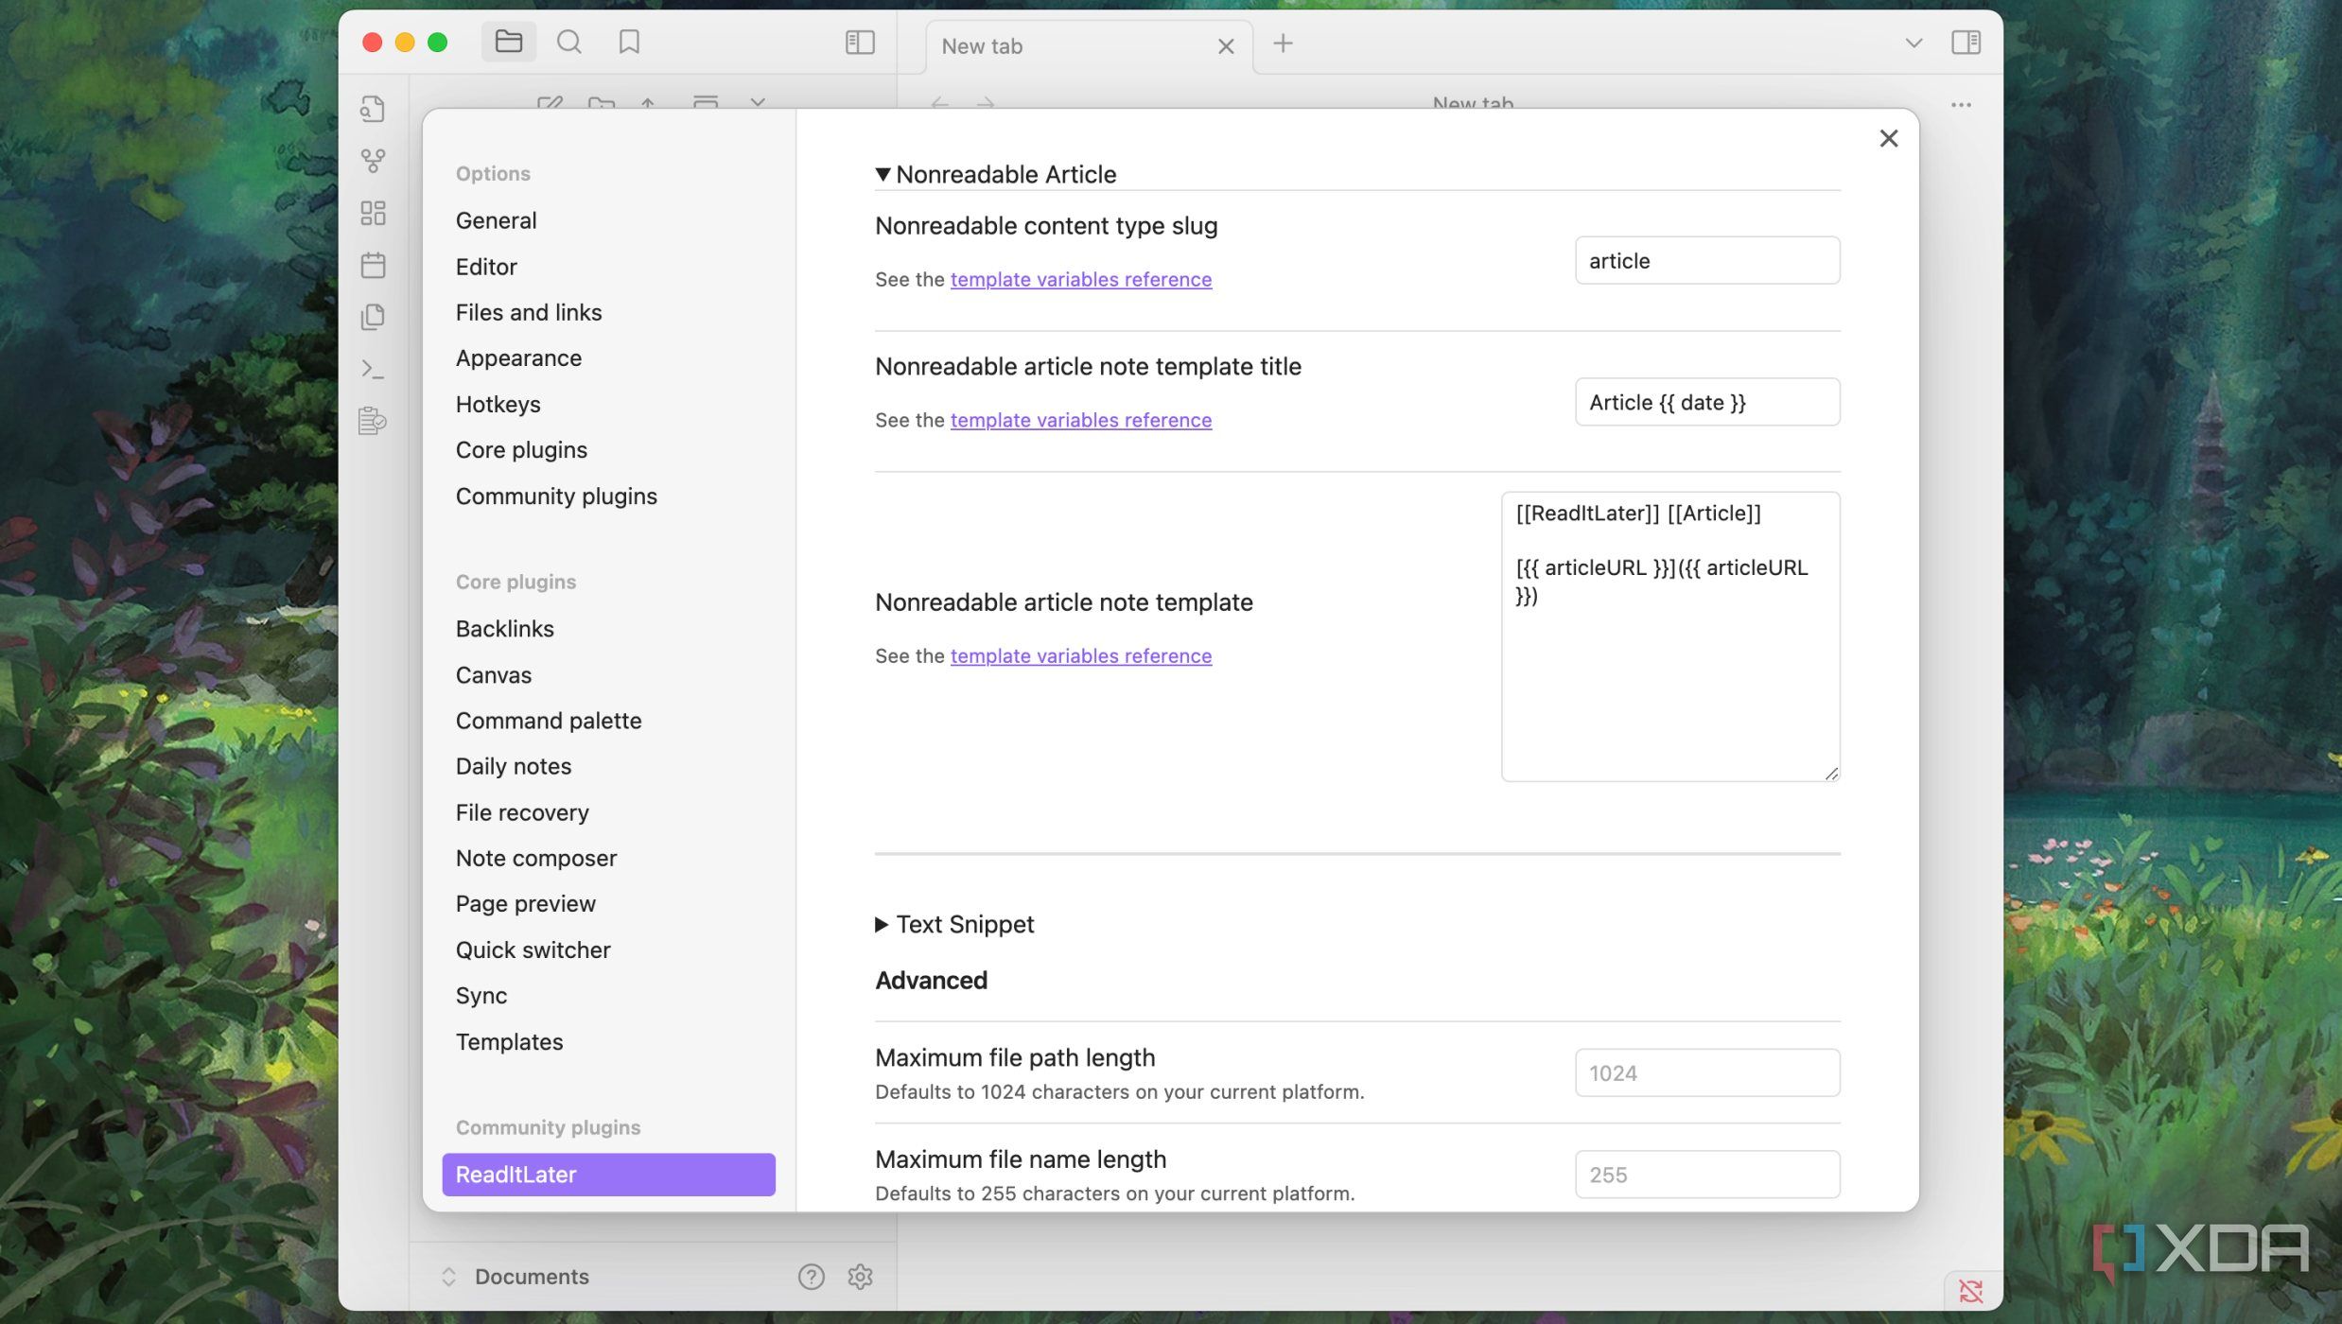
Task: Open the bookmarks icon
Action: 629,42
